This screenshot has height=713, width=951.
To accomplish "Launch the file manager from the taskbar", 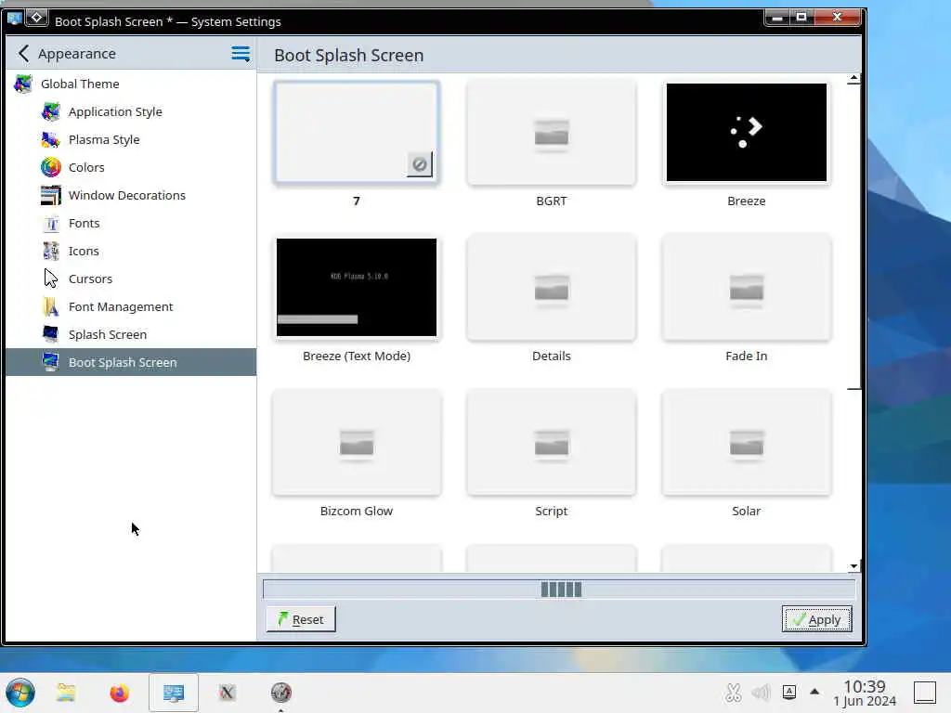I will pyautogui.click(x=66, y=693).
